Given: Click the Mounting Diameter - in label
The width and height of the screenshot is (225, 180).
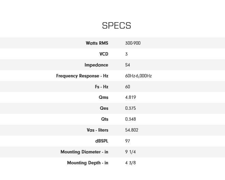Looking at the screenshot, I should pyautogui.click(x=84, y=152).
